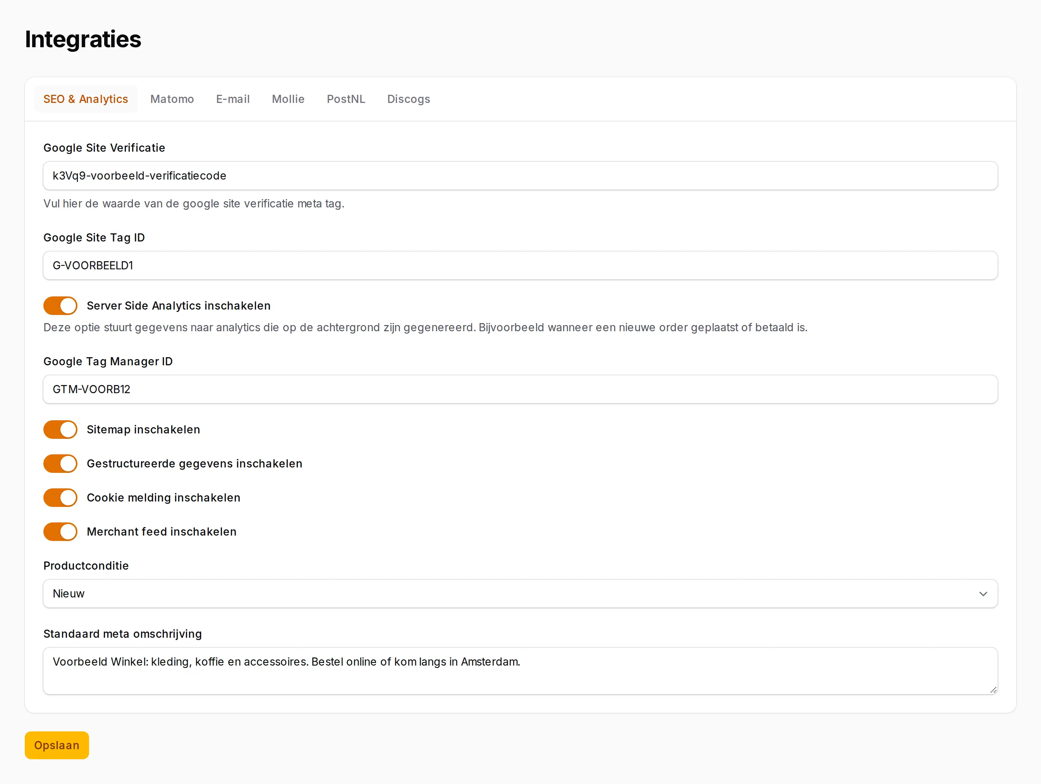
Task: Click the Productconditie chevron arrow
Action: tap(983, 594)
